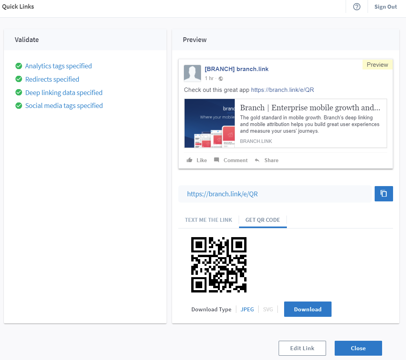Click the green check beside Deep linking data
Viewport: 406px width, 360px height.
19,92
